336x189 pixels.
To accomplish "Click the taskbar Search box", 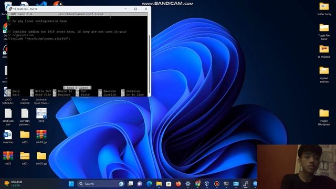I will pyautogui.click(x=100, y=184).
